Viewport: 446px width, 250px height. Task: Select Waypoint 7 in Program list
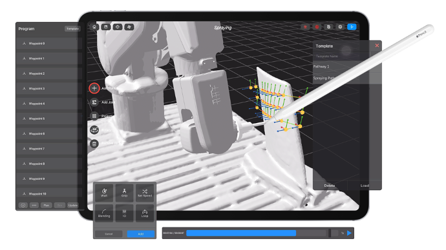pos(49,149)
